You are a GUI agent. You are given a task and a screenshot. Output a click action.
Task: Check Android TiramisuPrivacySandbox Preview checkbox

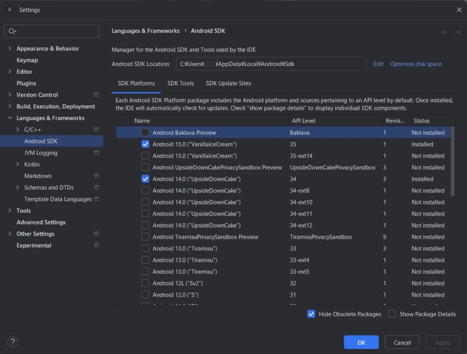click(x=145, y=237)
